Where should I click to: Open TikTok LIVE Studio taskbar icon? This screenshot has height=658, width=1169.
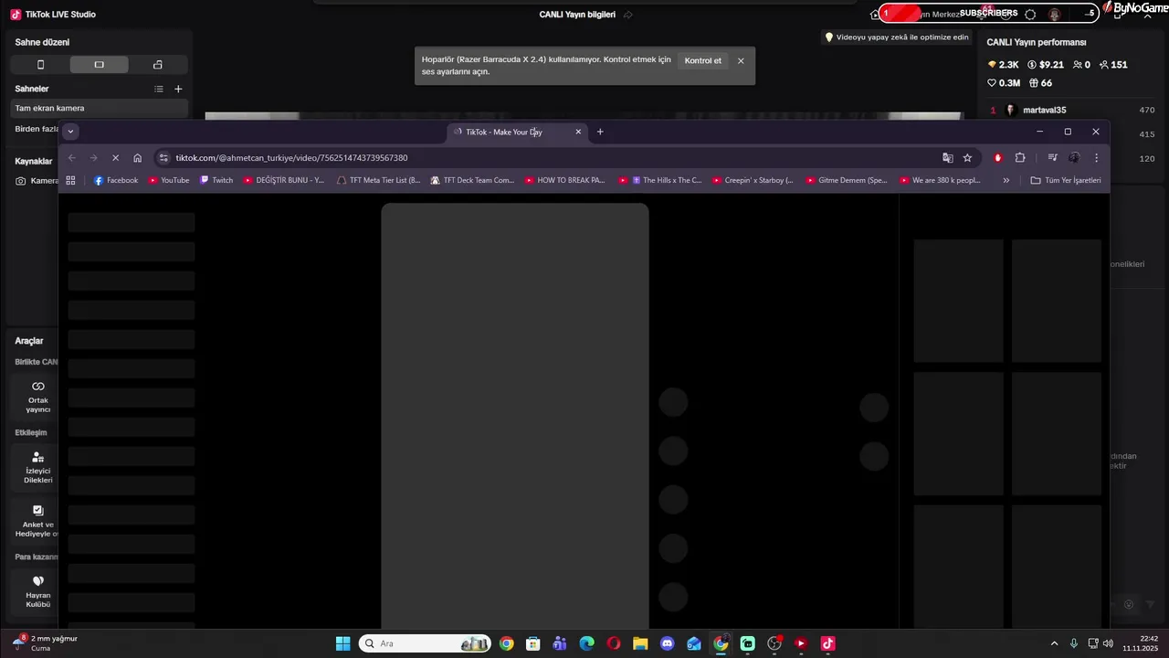[827, 643]
